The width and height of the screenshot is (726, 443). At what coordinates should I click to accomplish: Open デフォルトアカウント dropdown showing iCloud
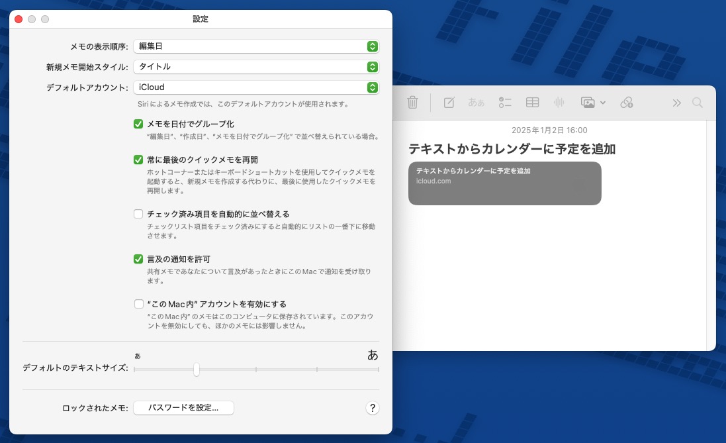point(257,87)
